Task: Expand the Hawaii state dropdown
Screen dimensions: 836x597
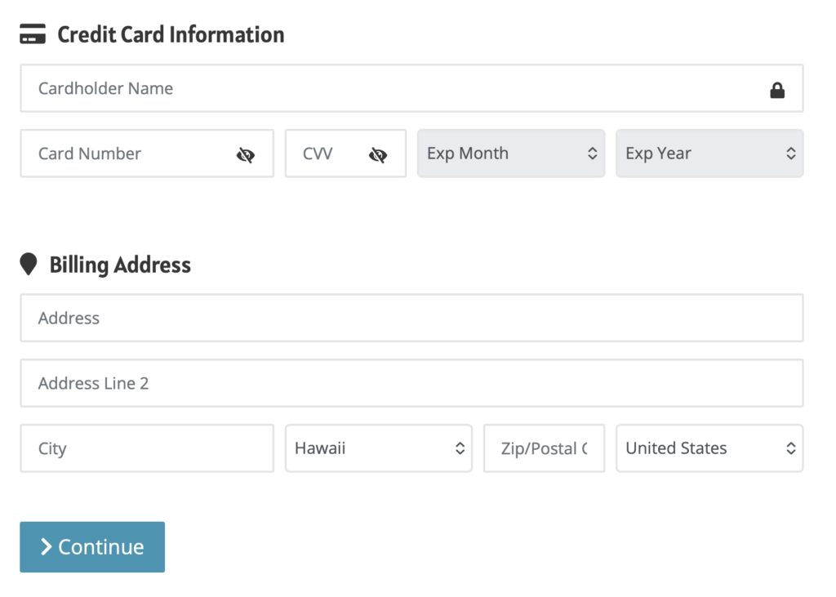Action: pyautogui.click(x=379, y=448)
